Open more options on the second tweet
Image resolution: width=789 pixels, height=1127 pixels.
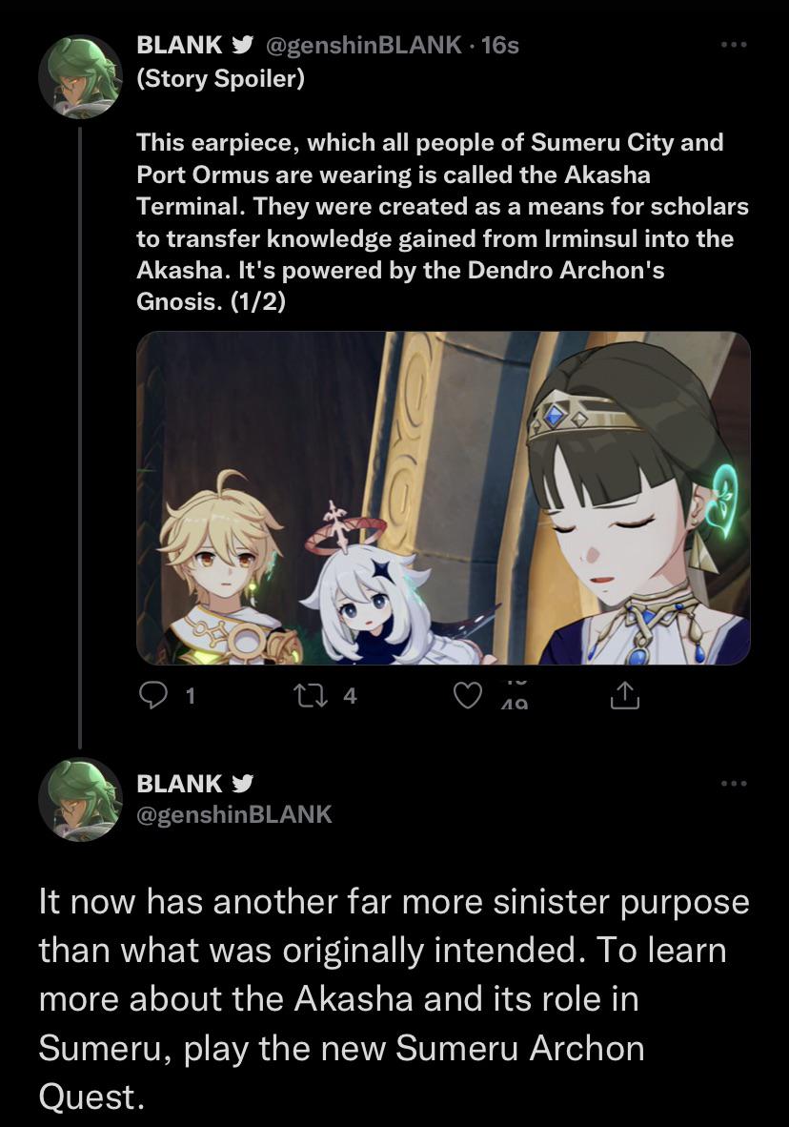pos(734,783)
